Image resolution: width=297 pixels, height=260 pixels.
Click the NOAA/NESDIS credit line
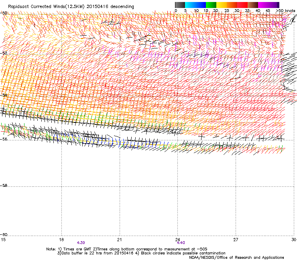coord(236,258)
